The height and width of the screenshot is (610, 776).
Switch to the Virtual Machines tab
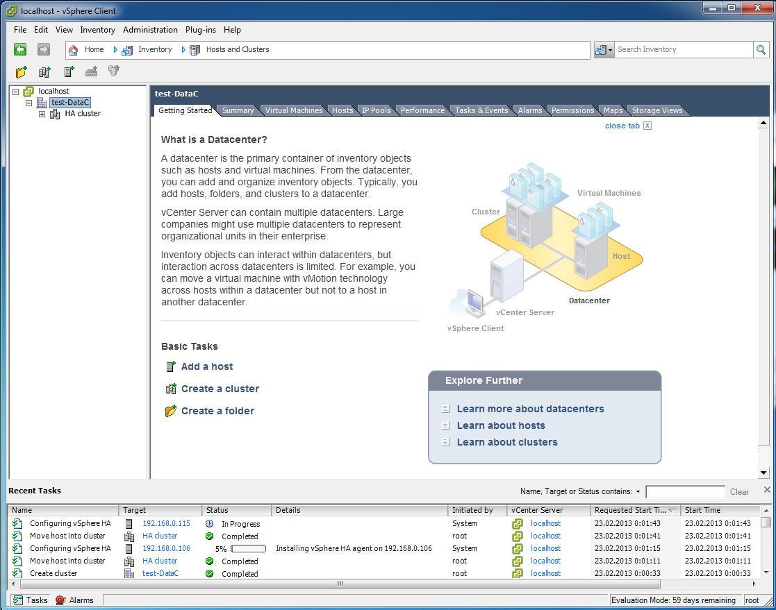point(293,110)
